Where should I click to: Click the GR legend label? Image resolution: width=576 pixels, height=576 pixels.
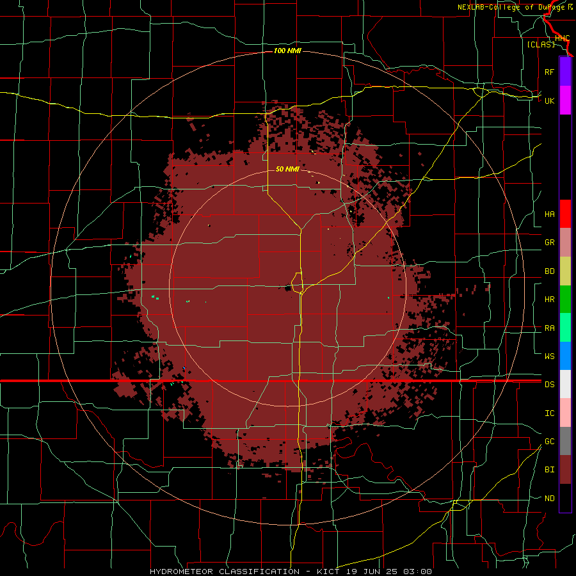point(549,243)
